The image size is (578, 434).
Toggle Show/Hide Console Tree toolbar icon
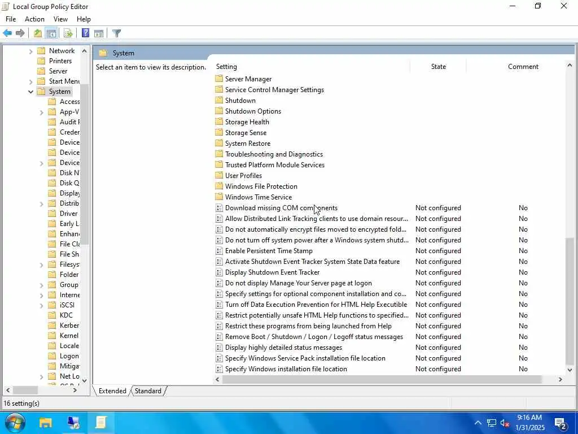pyautogui.click(x=51, y=33)
